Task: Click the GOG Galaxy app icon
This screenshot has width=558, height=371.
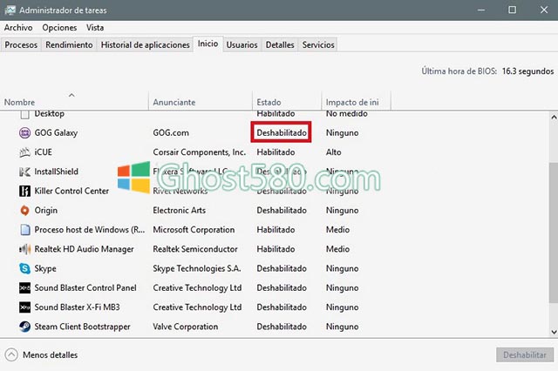Action: (x=24, y=133)
